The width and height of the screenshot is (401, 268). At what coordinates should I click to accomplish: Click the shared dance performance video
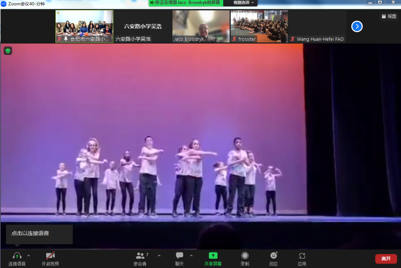200,146
